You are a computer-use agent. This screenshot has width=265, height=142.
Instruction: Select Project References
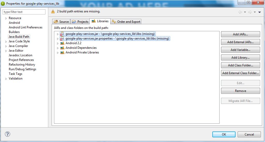pos(21,60)
